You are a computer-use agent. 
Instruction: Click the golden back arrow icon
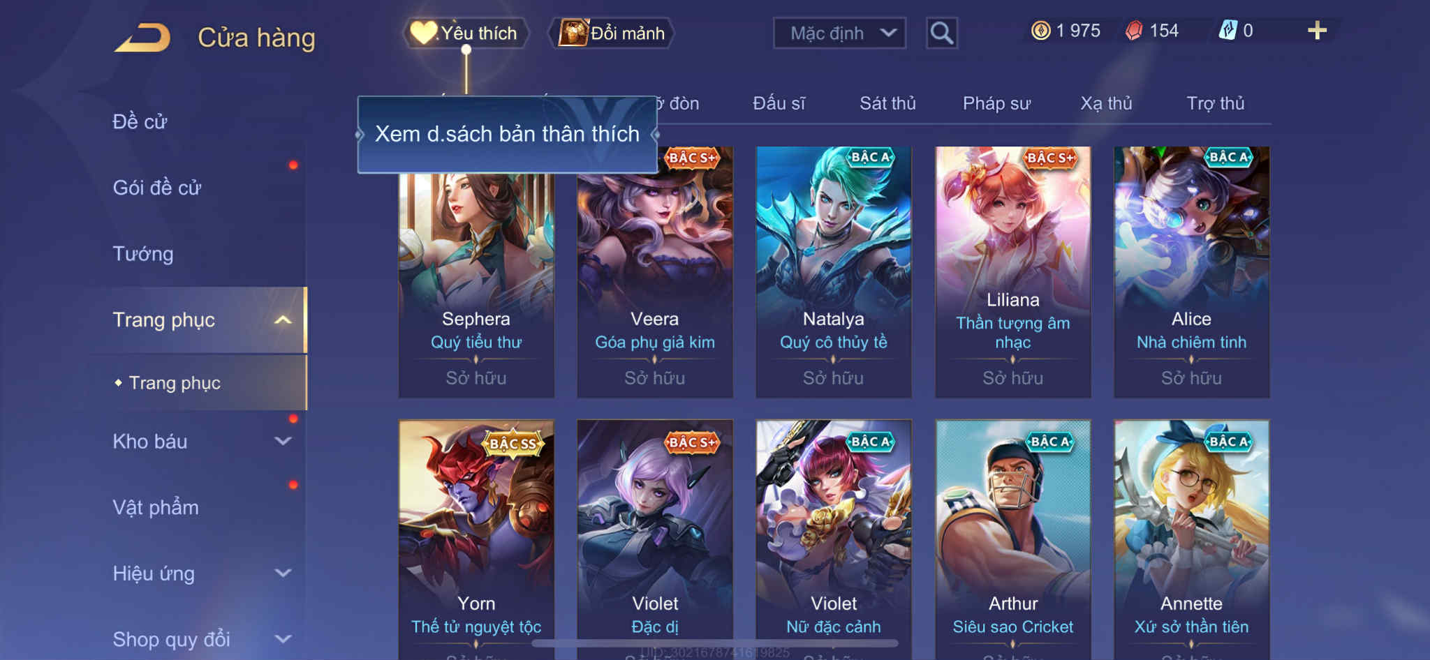point(143,38)
